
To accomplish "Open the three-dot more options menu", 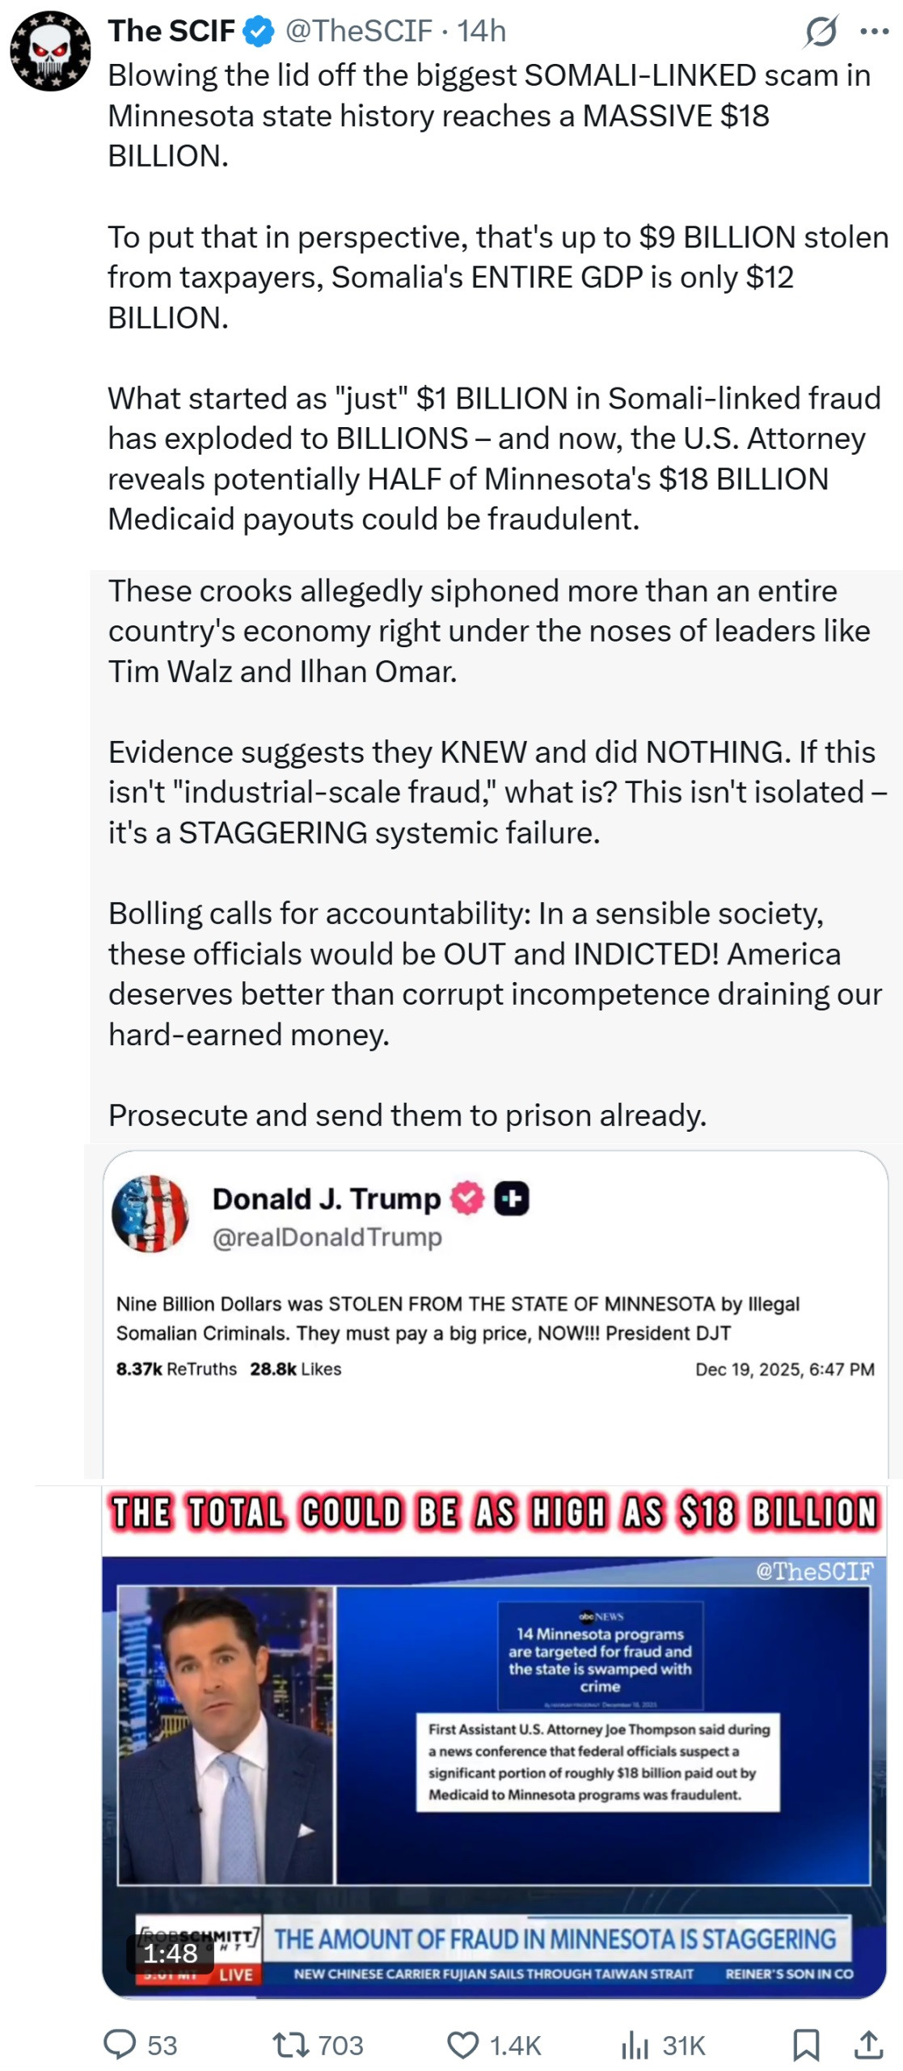I will (x=874, y=32).
